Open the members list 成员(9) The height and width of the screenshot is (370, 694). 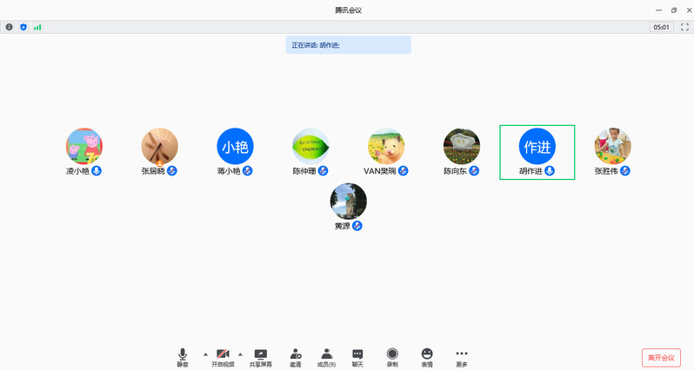coord(326,357)
